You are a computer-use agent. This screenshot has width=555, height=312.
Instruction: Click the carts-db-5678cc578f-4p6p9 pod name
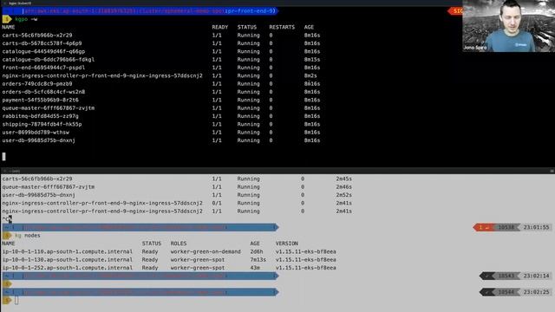tap(42, 43)
